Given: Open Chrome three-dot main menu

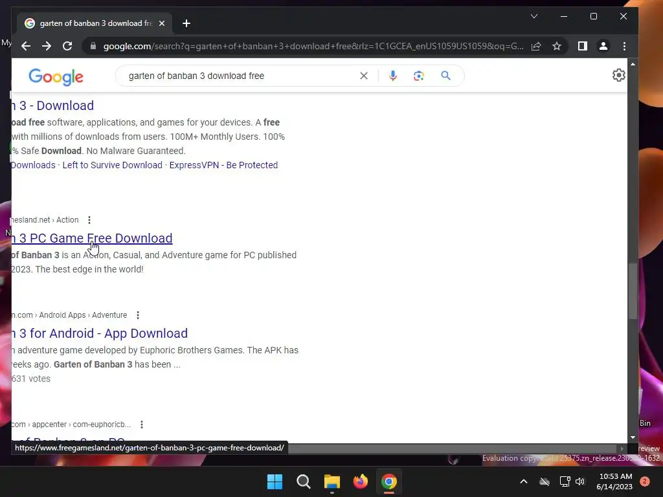Looking at the screenshot, I should point(625,46).
